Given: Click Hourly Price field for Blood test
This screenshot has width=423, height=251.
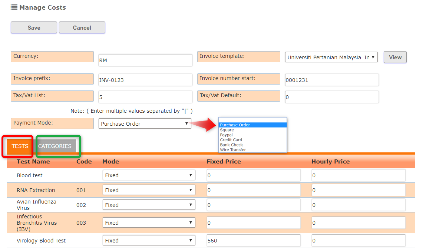Looking at the screenshot, I should (x=358, y=175).
